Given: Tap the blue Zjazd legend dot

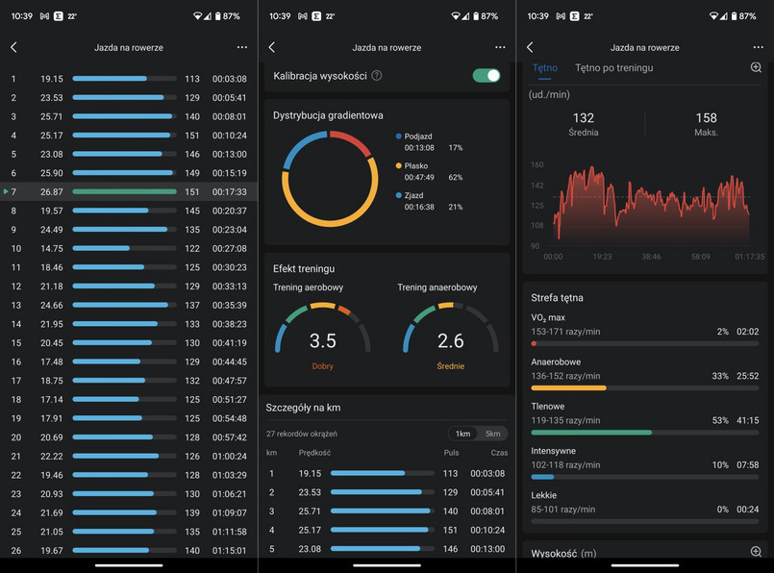Looking at the screenshot, I should pyautogui.click(x=398, y=195).
